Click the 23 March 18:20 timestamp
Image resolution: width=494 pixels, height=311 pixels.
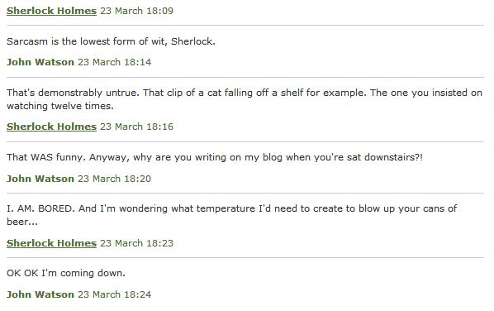114,179
